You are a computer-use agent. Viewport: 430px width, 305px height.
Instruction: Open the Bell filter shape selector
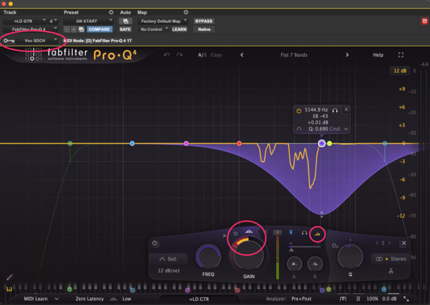(x=168, y=259)
